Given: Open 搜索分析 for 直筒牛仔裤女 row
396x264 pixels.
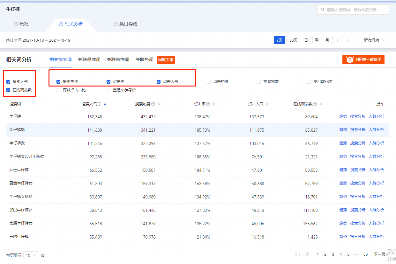Looking at the screenshot, I should coord(358,183).
